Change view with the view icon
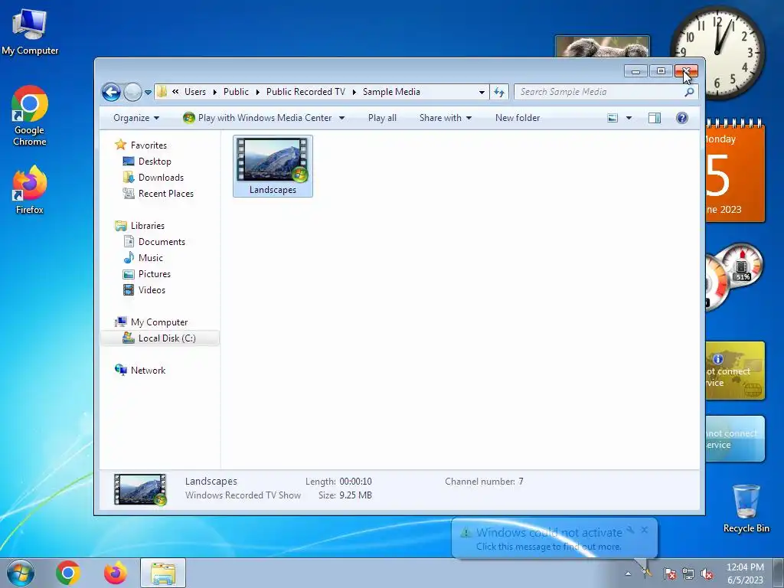The width and height of the screenshot is (784, 588). tap(612, 118)
